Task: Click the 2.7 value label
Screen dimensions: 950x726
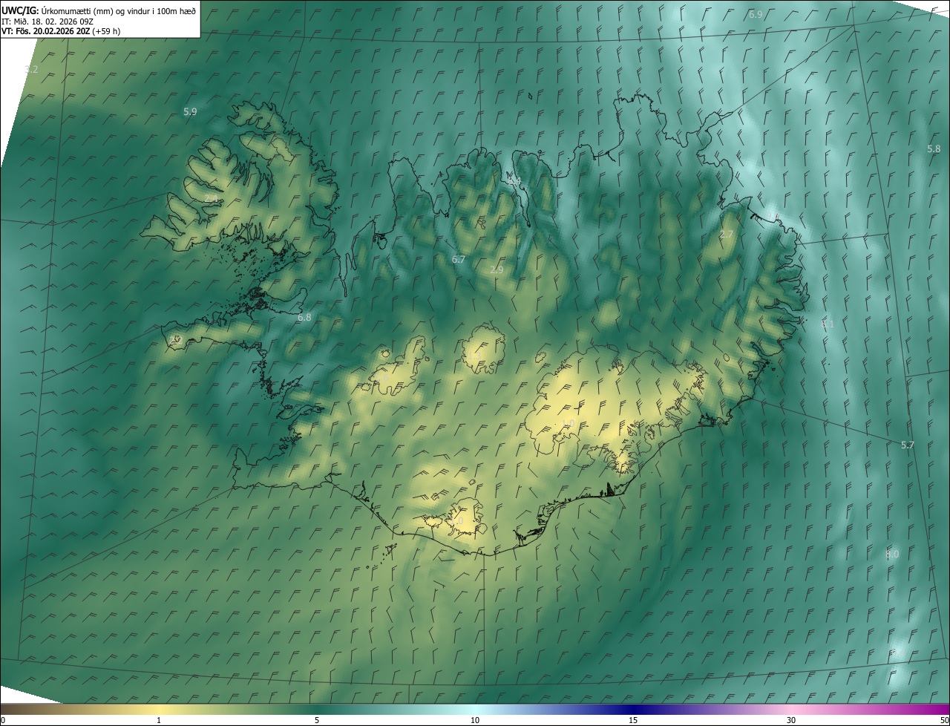Action: click(x=727, y=234)
